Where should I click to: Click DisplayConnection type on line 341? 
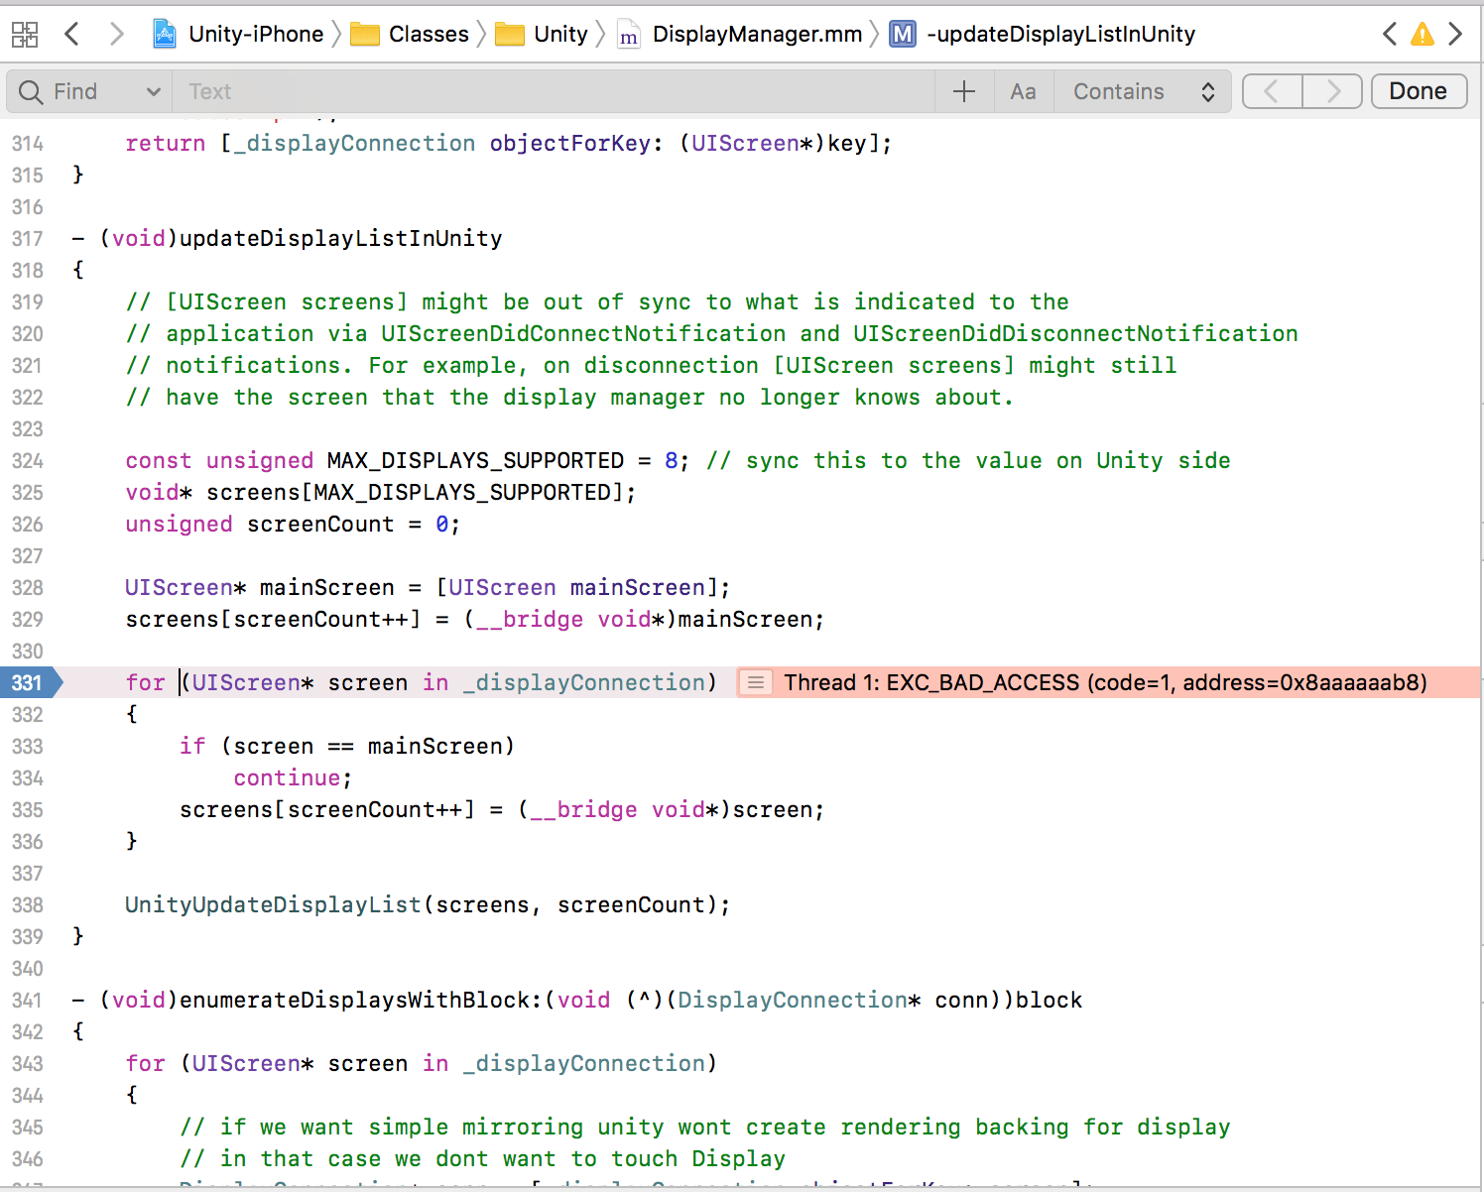(x=792, y=1000)
